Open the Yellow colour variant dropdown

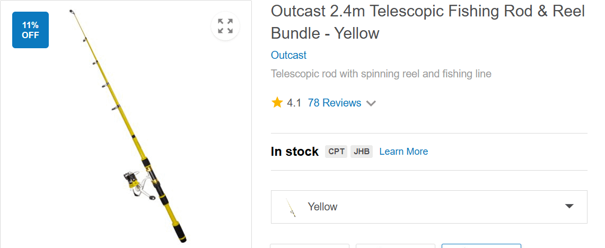point(428,207)
